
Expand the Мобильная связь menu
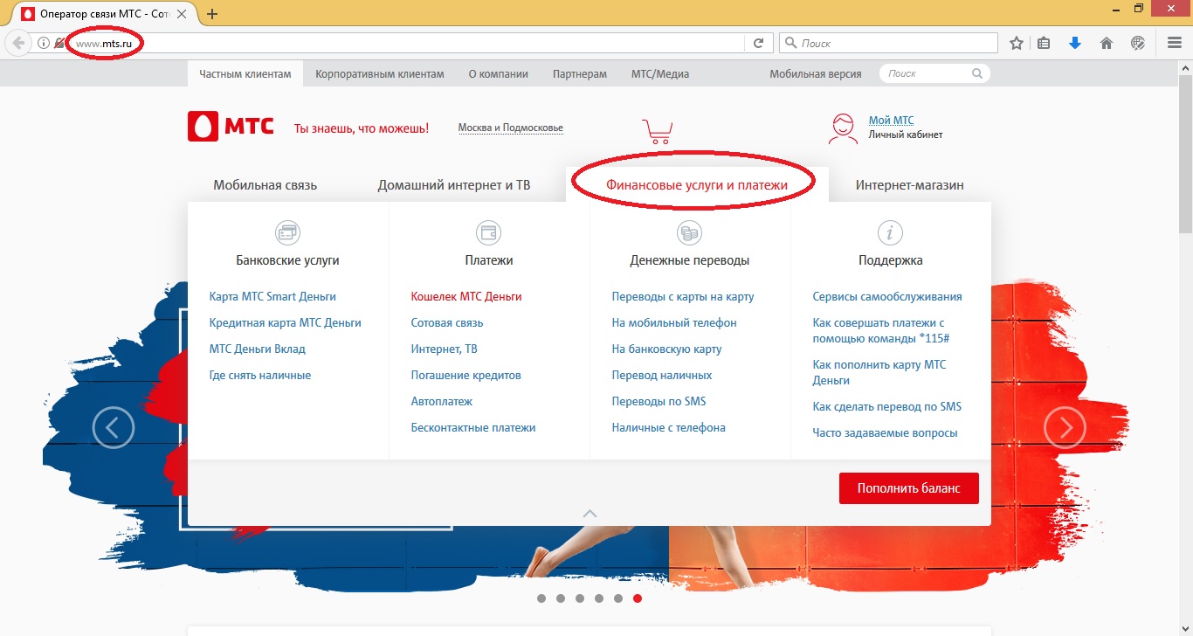tap(265, 185)
